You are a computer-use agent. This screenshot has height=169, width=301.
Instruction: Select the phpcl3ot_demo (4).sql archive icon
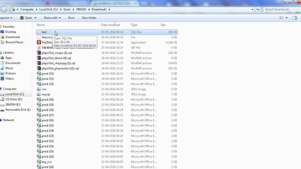39,58
